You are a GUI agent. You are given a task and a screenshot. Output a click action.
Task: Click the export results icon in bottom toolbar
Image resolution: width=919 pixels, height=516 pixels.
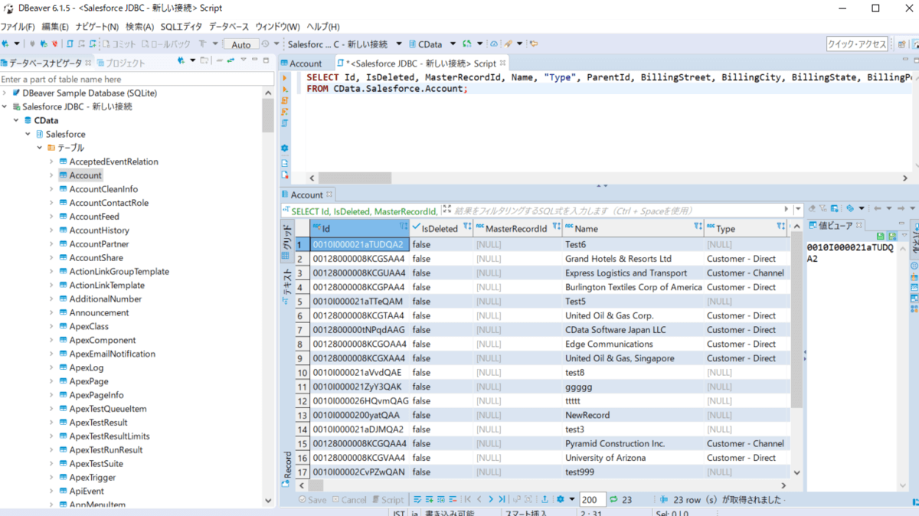(x=545, y=500)
